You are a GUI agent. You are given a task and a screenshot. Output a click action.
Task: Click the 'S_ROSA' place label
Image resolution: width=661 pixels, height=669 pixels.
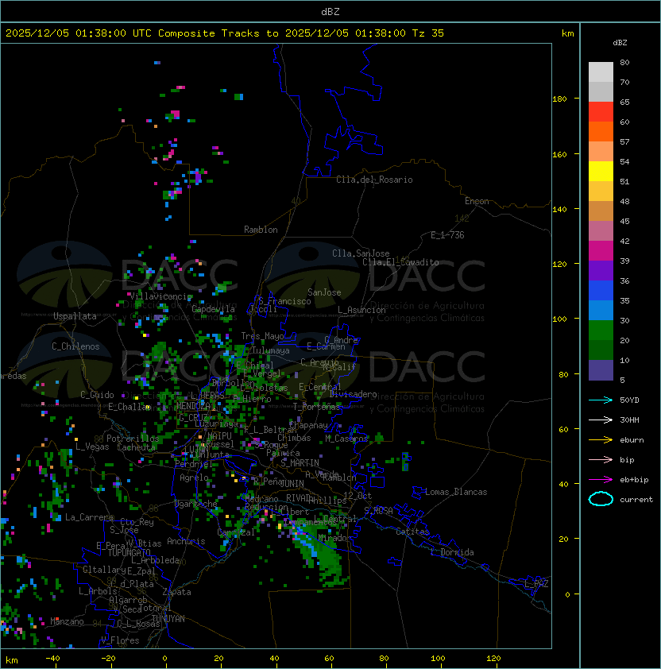(x=378, y=511)
